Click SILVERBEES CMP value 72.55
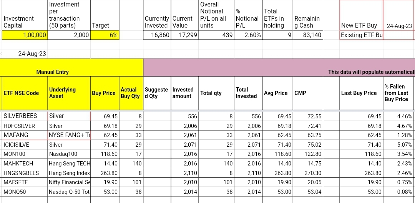 308,116
